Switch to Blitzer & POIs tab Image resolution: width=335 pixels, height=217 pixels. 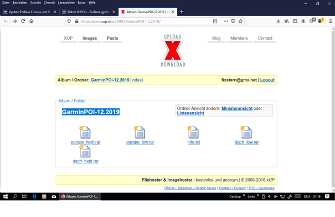[x=88, y=12]
